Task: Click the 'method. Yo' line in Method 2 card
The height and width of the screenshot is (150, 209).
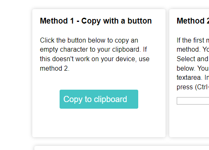Action: (x=193, y=50)
